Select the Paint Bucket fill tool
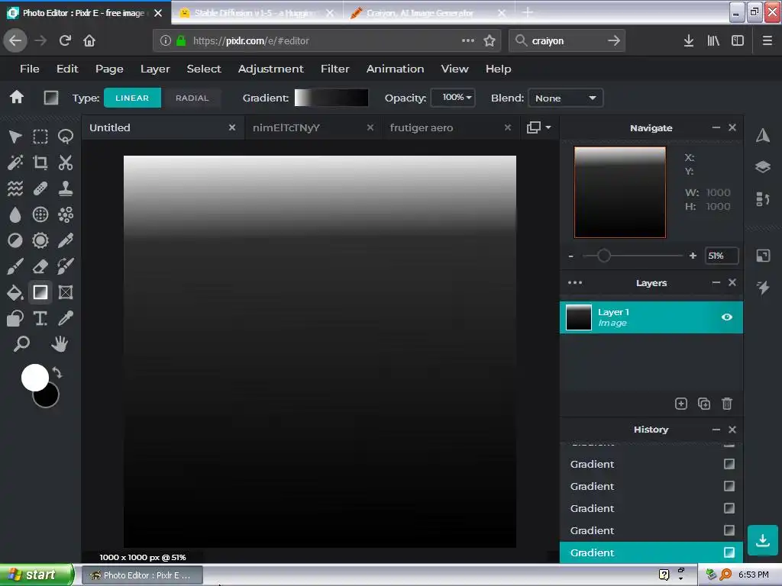Screen dimensions: 782x586 (15, 292)
